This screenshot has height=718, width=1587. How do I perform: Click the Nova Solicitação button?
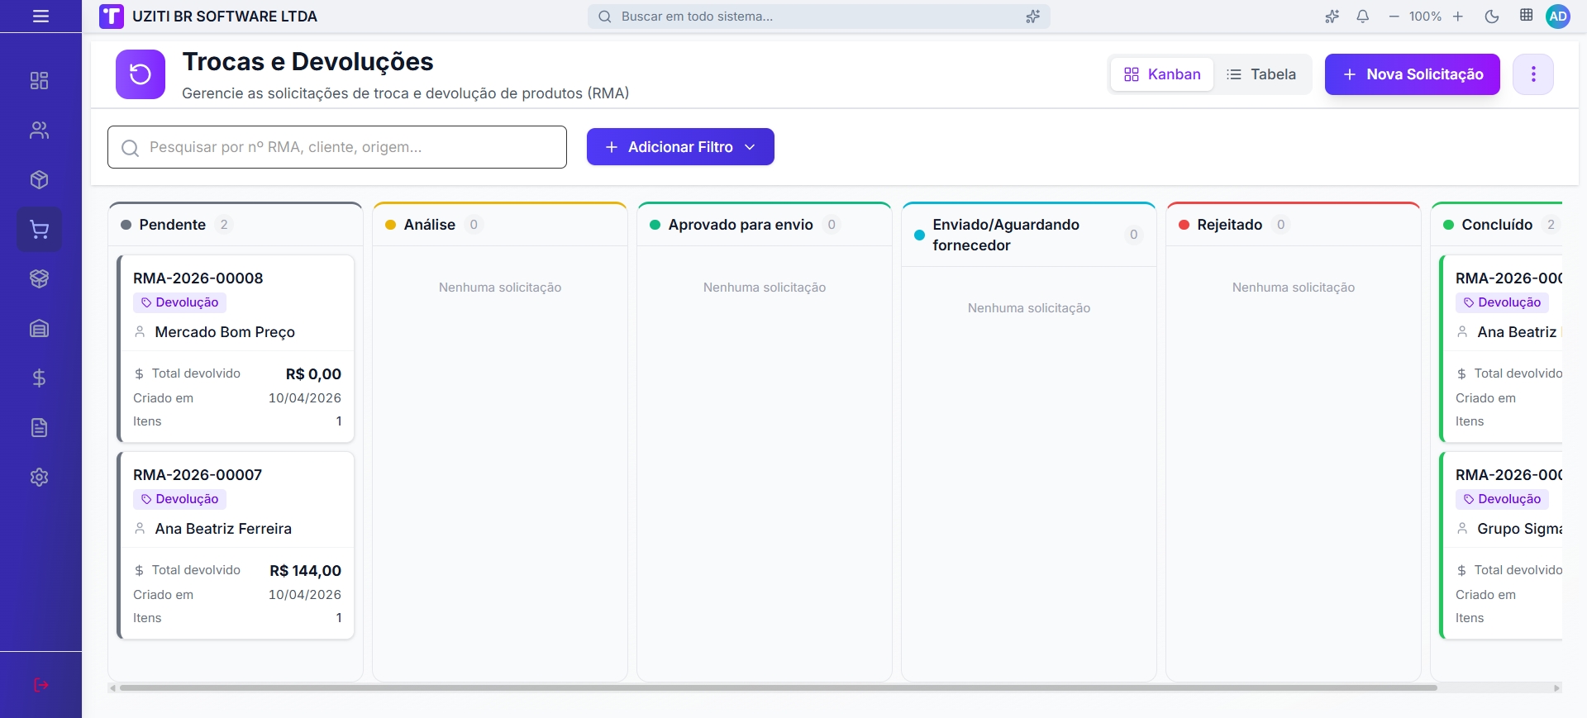point(1412,74)
